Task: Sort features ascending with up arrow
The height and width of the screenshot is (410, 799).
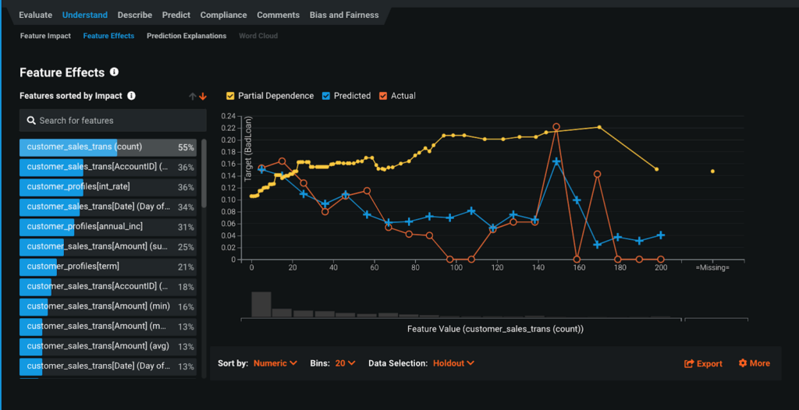Action: pos(193,96)
